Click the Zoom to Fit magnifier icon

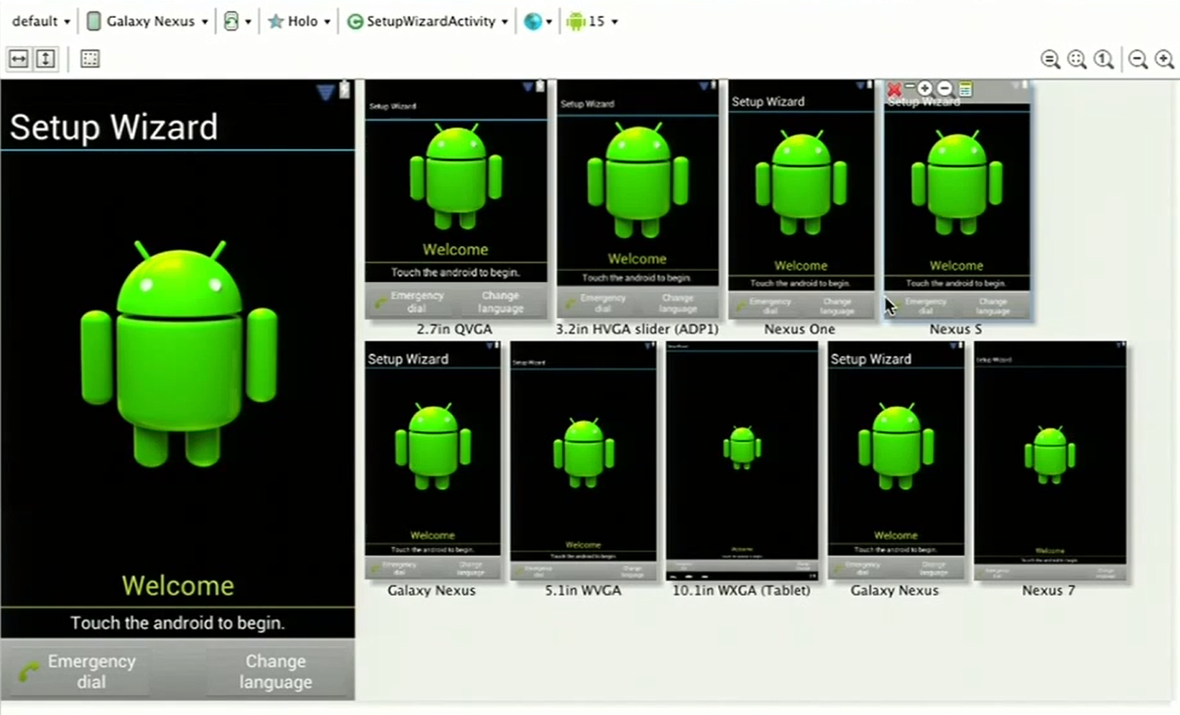1050,60
